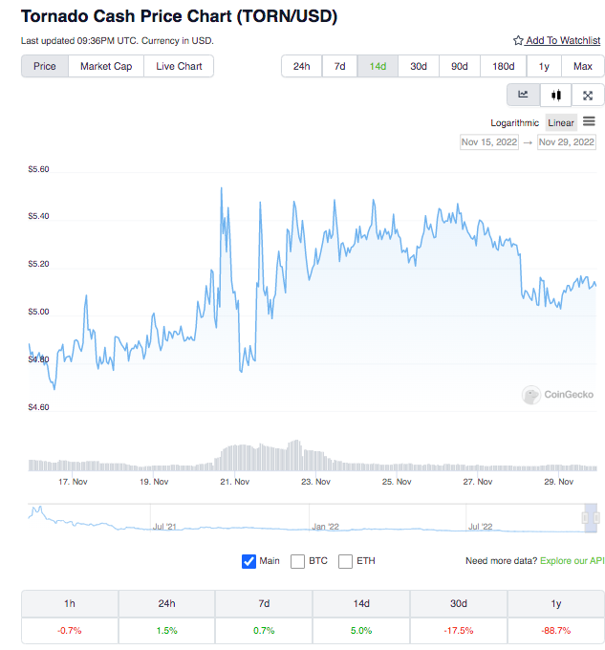Screen dimensions: 605x650
Task: Open fullscreen chart expand icon
Action: click(x=588, y=96)
